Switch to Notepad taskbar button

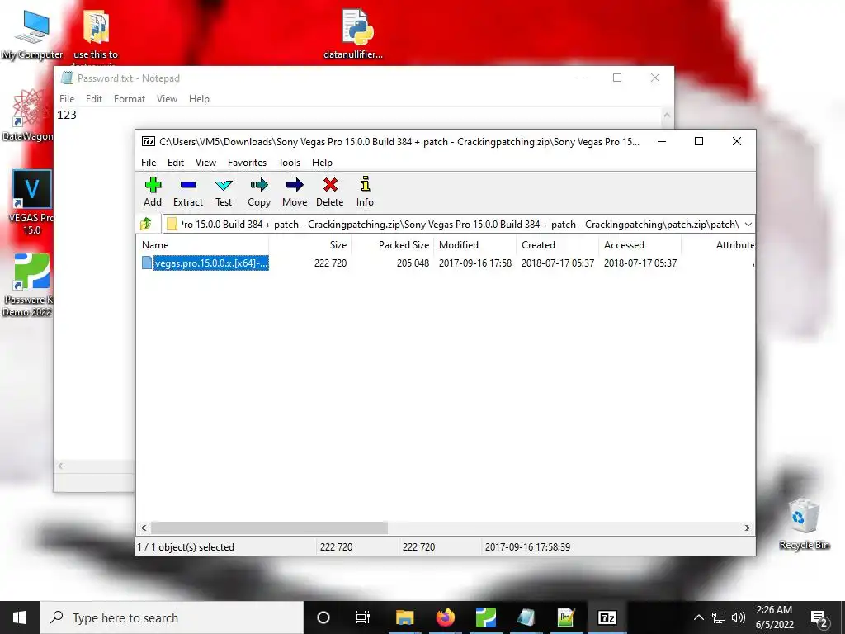(x=526, y=617)
